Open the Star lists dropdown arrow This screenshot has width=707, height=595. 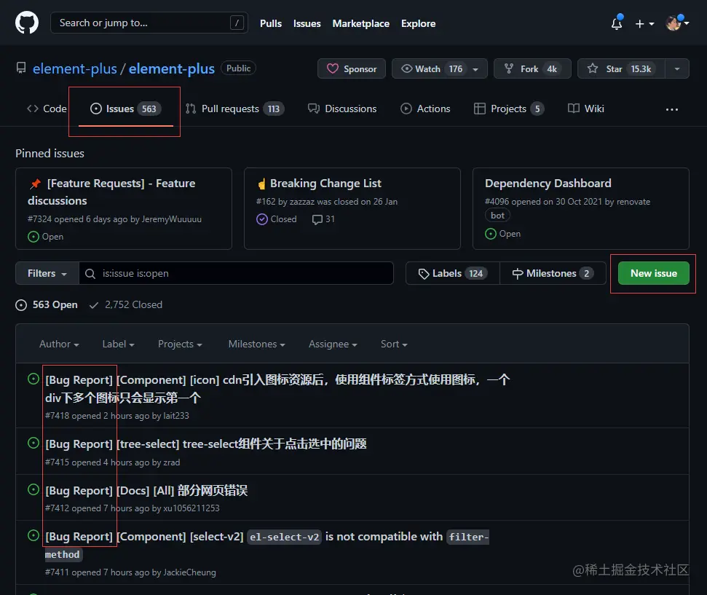click(x=677, y=69)
